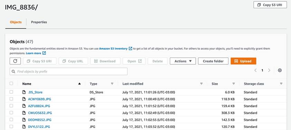291x130 pixels.
Task: Follow the Learn more link
Action: pos(33,53)
